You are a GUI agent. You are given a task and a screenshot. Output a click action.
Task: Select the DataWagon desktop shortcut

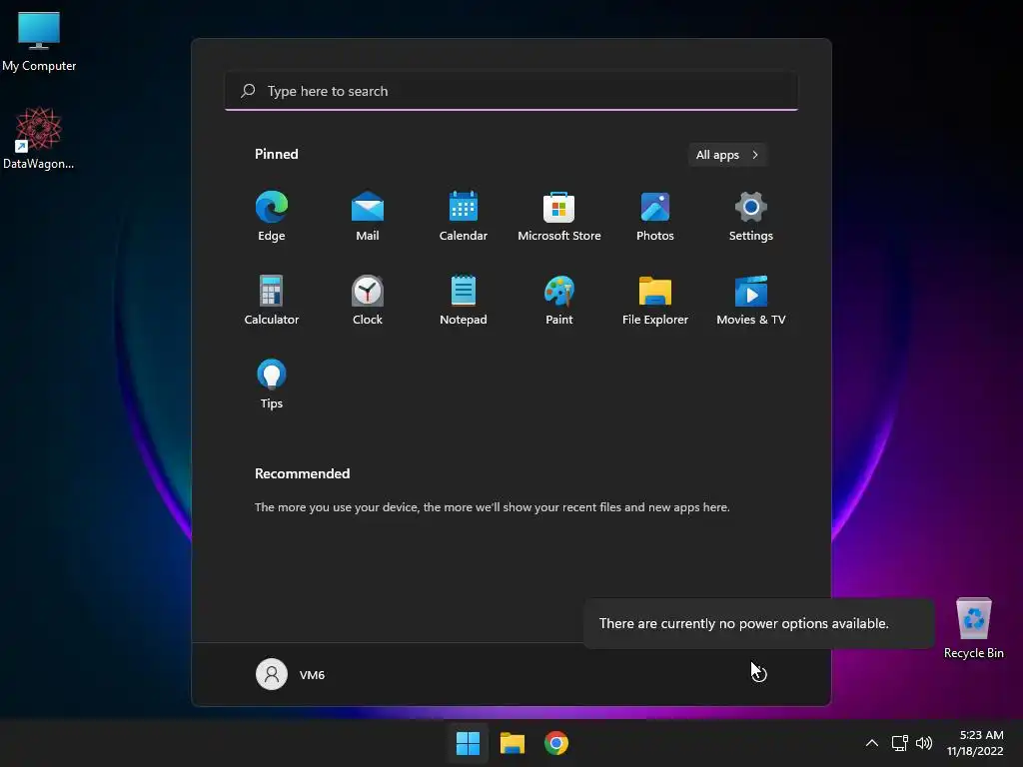[x=39, y=138]
